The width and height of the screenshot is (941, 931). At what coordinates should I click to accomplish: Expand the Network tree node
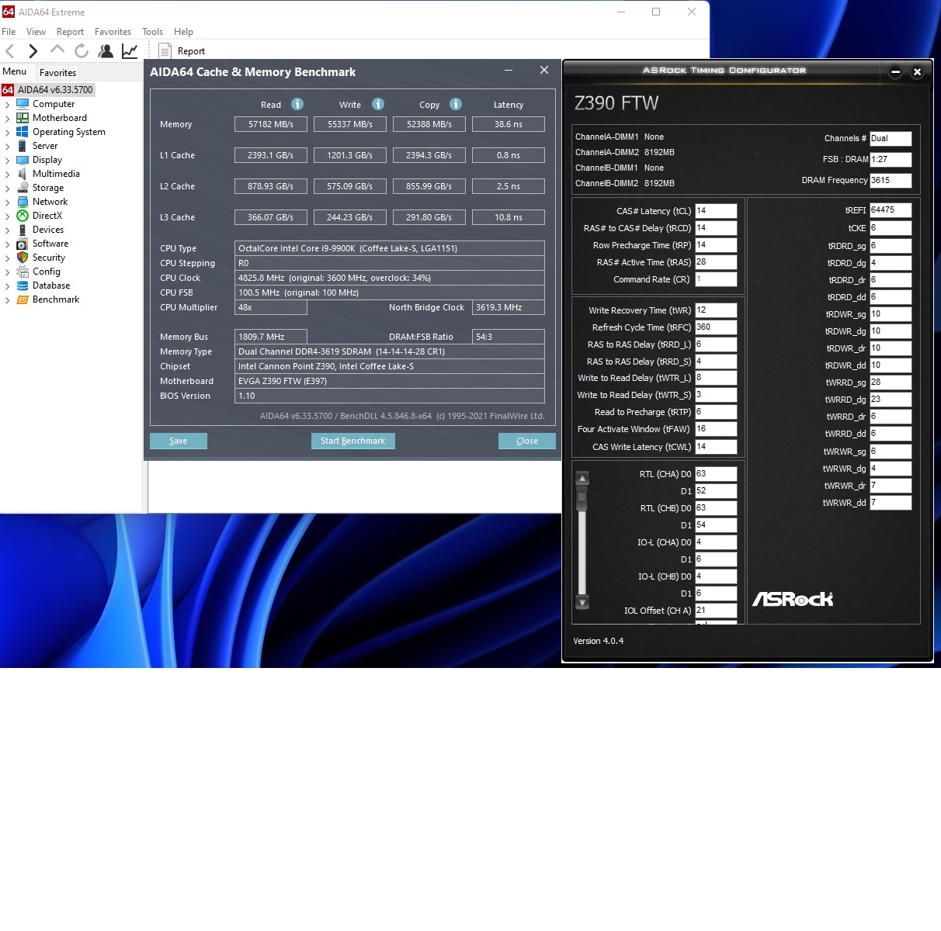click(x=8, y=202)
